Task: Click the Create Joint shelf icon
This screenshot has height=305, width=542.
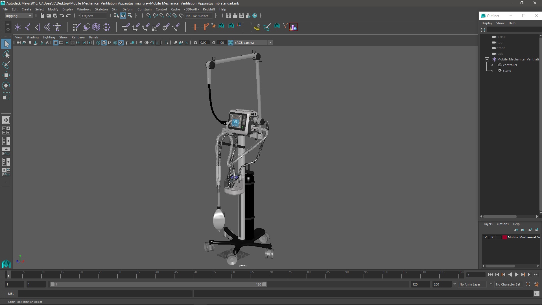Action: tap(28, 27)
